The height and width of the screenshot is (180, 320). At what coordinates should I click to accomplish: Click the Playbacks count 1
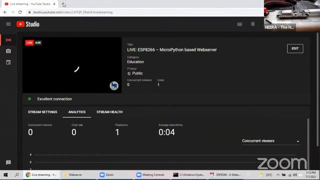(x=117, y=132)
